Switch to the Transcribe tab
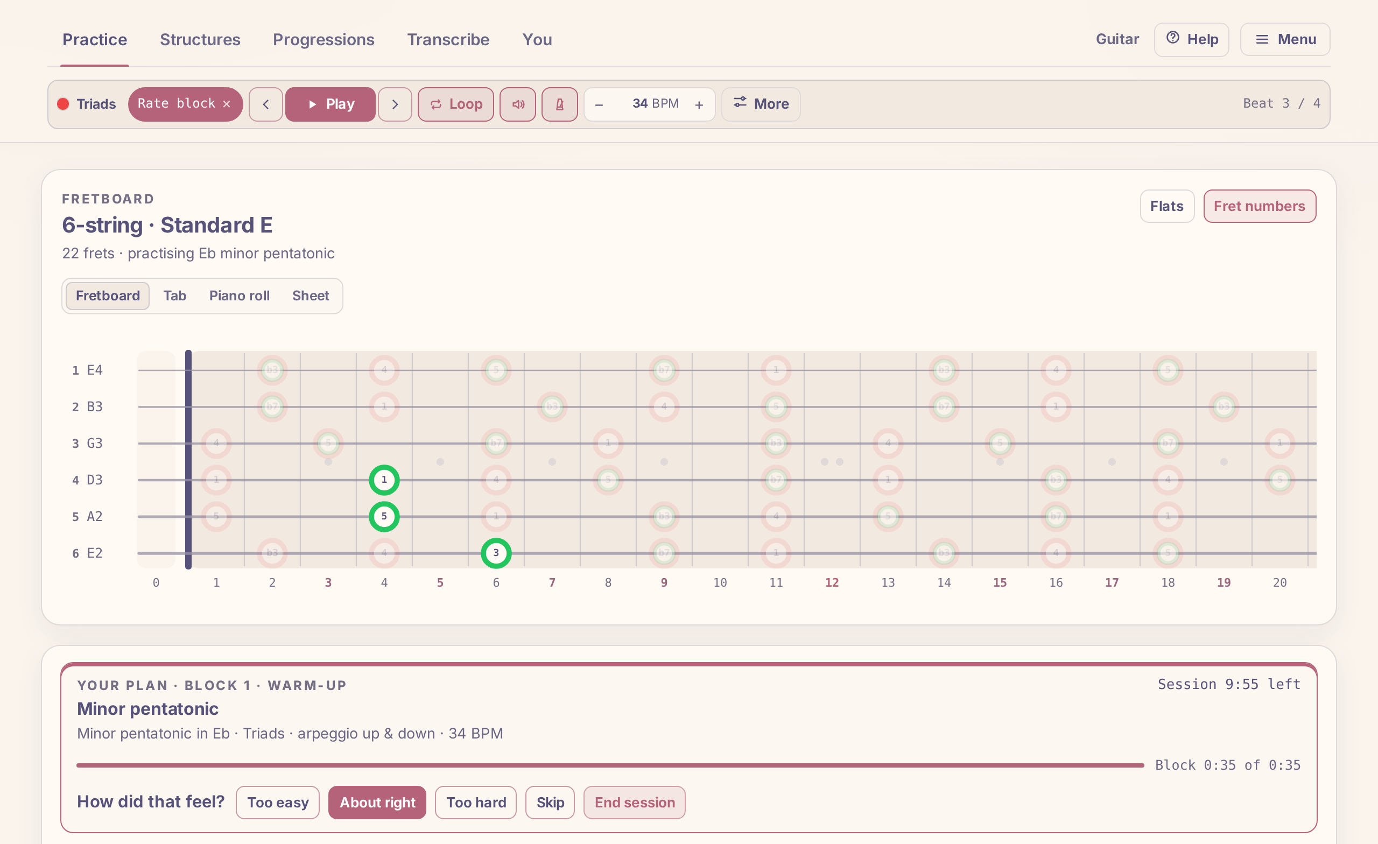Screen dimensions: 1378x844 click(x=448, y=40)
